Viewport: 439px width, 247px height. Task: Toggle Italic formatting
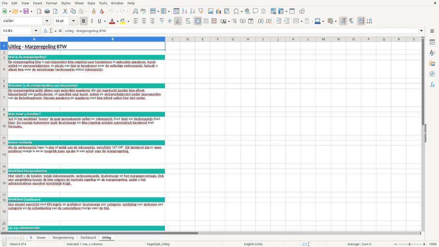click(x=91, y=21)
